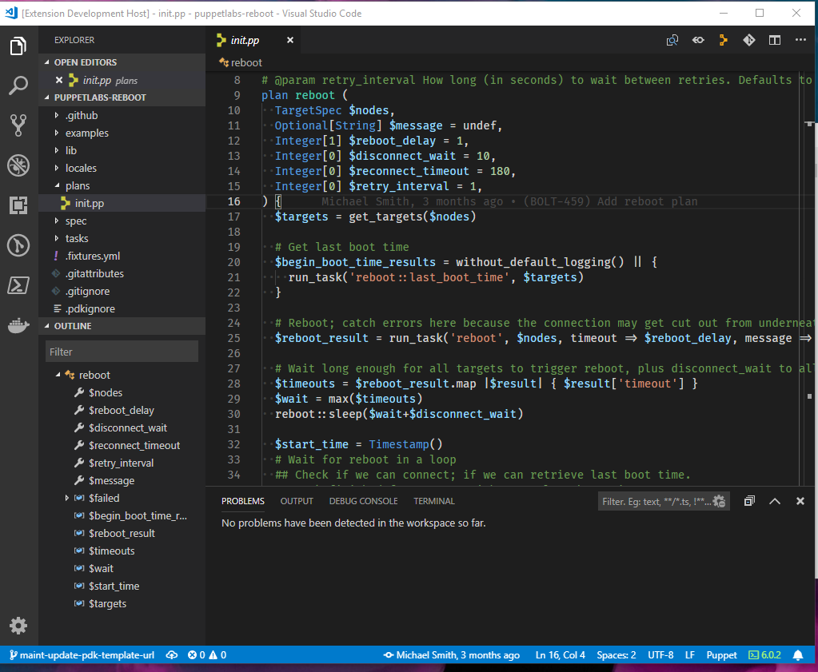Switch to the DEBUG CONSOLE tab
This screenshot has height=672, width=818.
[363, 501]
